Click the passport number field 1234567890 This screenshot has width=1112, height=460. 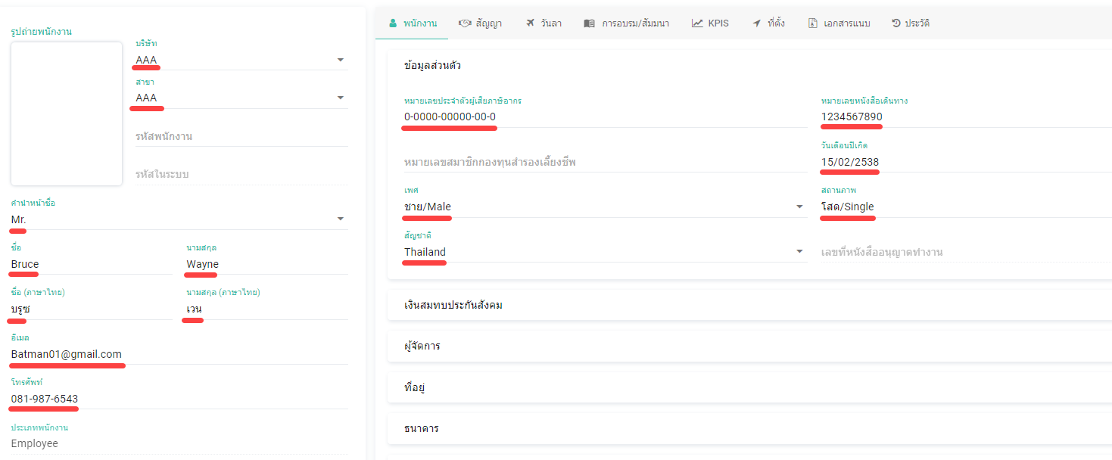966,117
